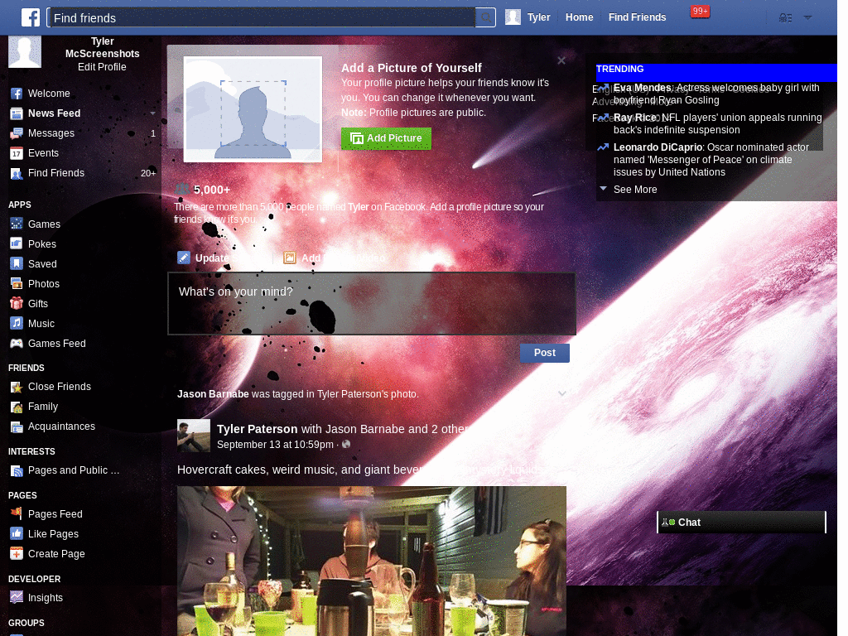This screenshot has width=848, height=636.
Task: Click the post timestamp September 13 at 10:59pm
Action: click(275, 445)
